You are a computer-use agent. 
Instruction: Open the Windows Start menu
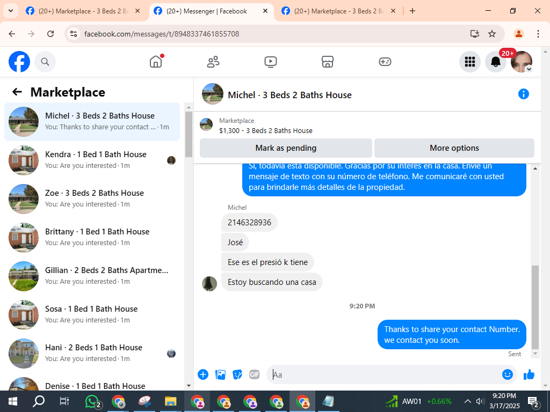pyautogui.click(x=12, y=401)
